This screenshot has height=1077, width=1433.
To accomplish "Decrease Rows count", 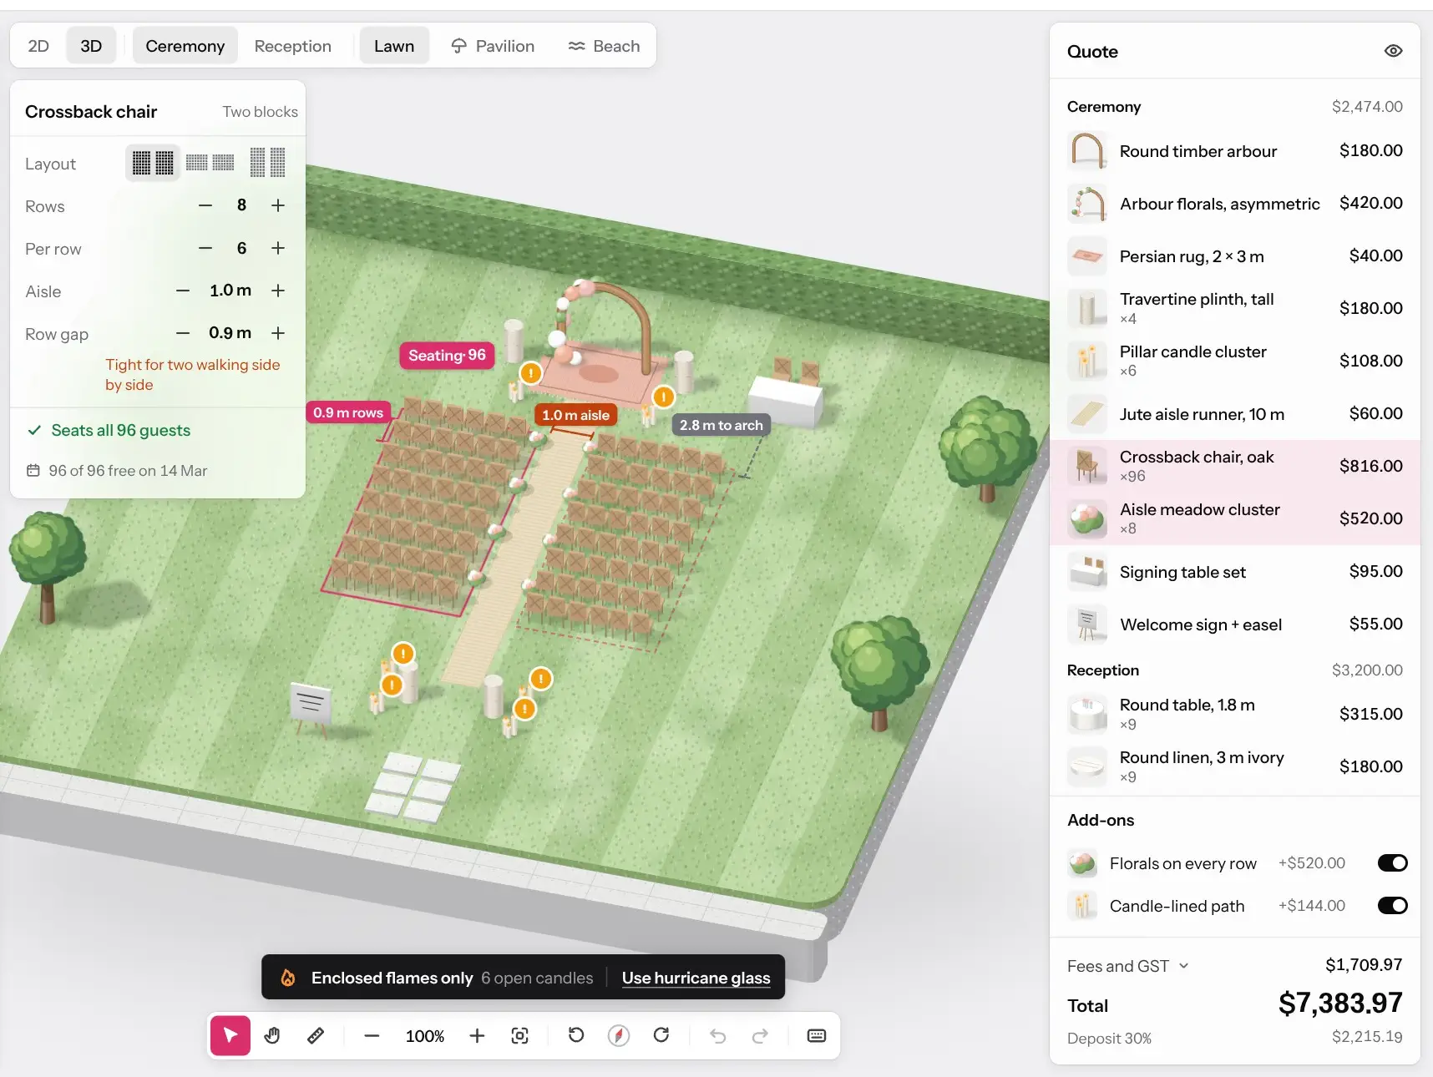I will [x=205, y=205].
